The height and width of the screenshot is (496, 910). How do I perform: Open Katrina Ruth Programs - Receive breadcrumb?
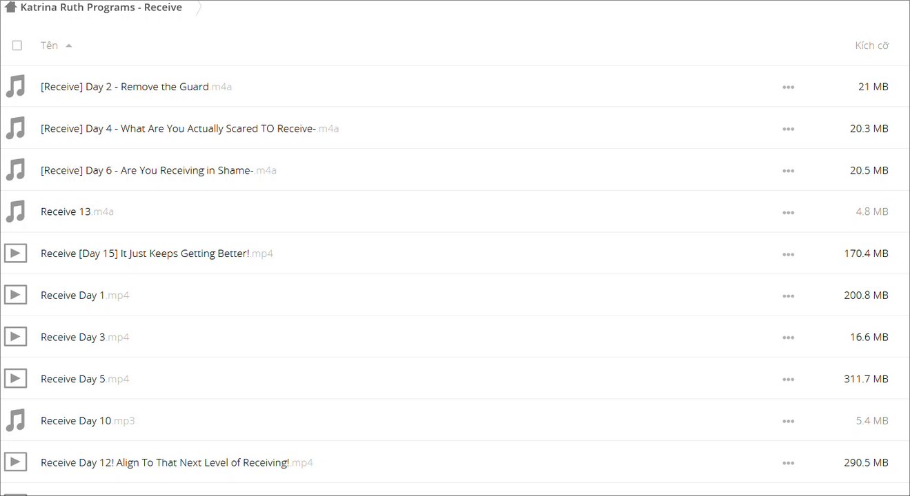[101, 8]
